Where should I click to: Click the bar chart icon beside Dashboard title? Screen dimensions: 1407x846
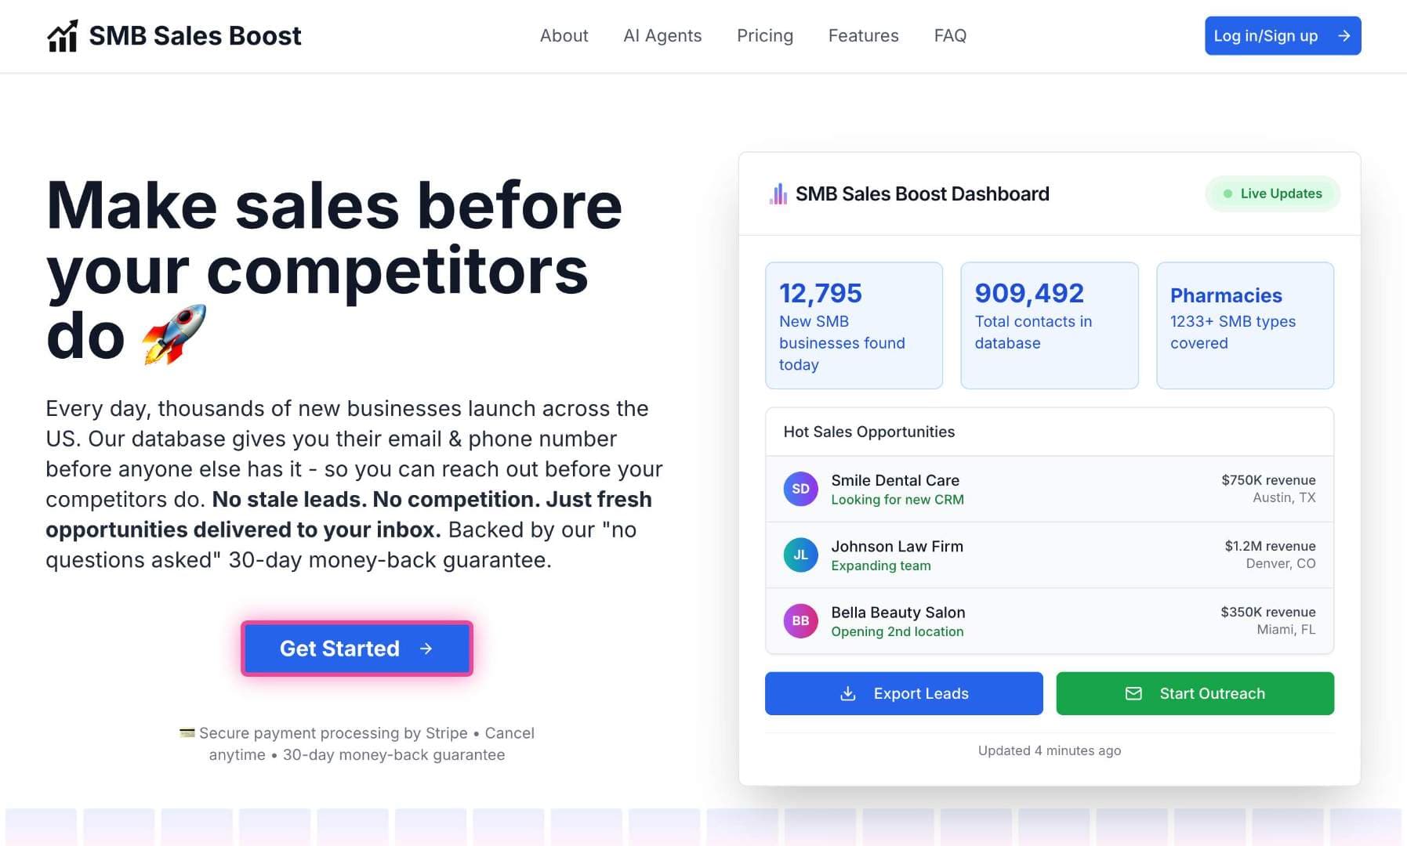[x=777, y=193]
